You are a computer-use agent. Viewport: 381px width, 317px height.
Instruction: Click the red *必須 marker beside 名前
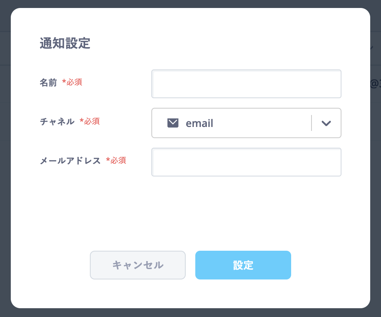72,82
